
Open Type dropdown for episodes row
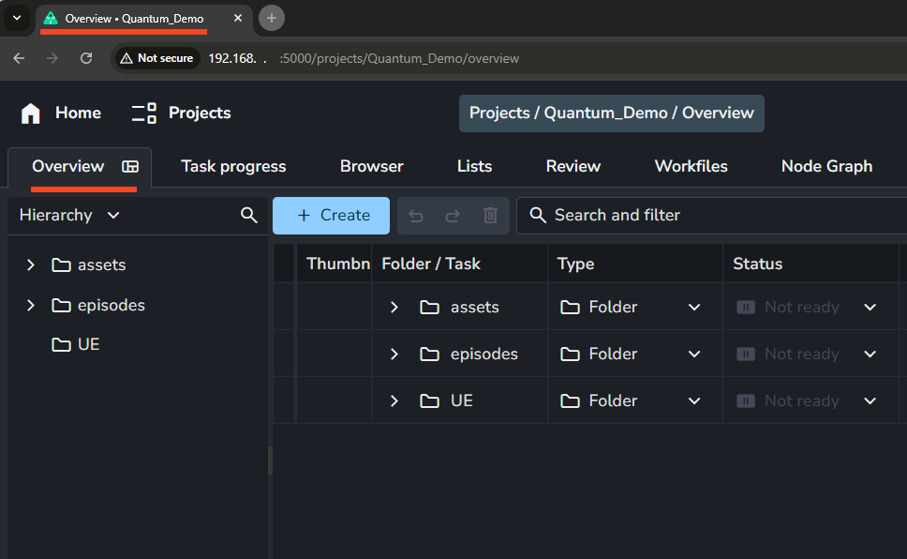click(694, 355)
